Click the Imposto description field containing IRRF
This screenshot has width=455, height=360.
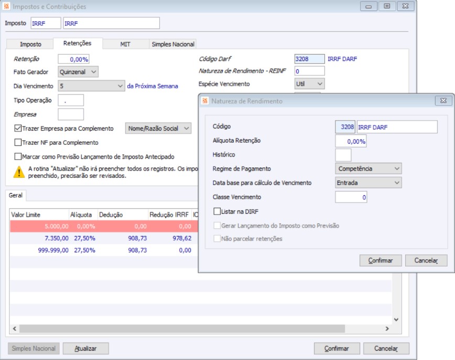(x=112, y=23)
